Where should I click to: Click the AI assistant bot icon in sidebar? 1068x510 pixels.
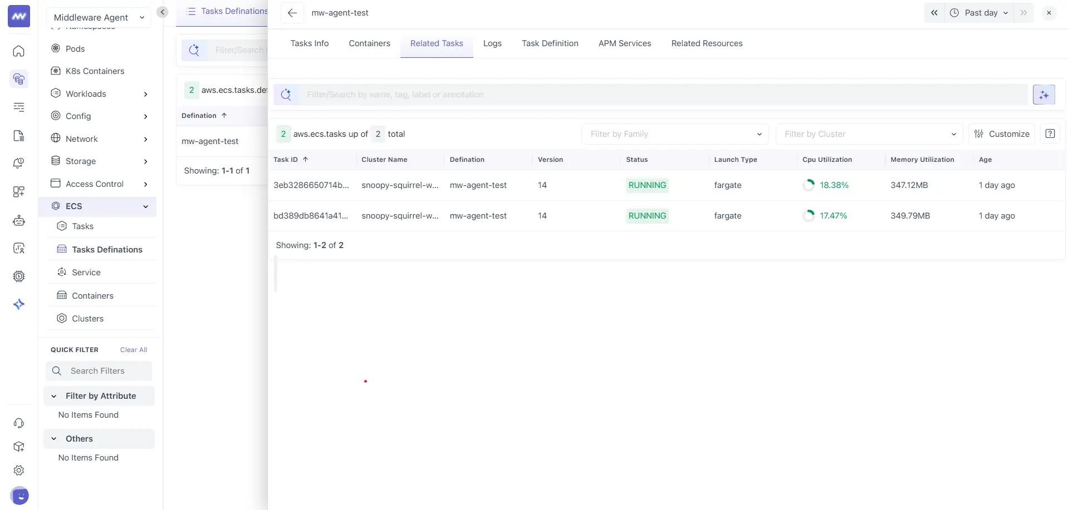point(18,220)
